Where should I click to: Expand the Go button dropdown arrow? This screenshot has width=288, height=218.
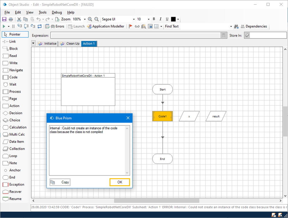tap(9, 26)
